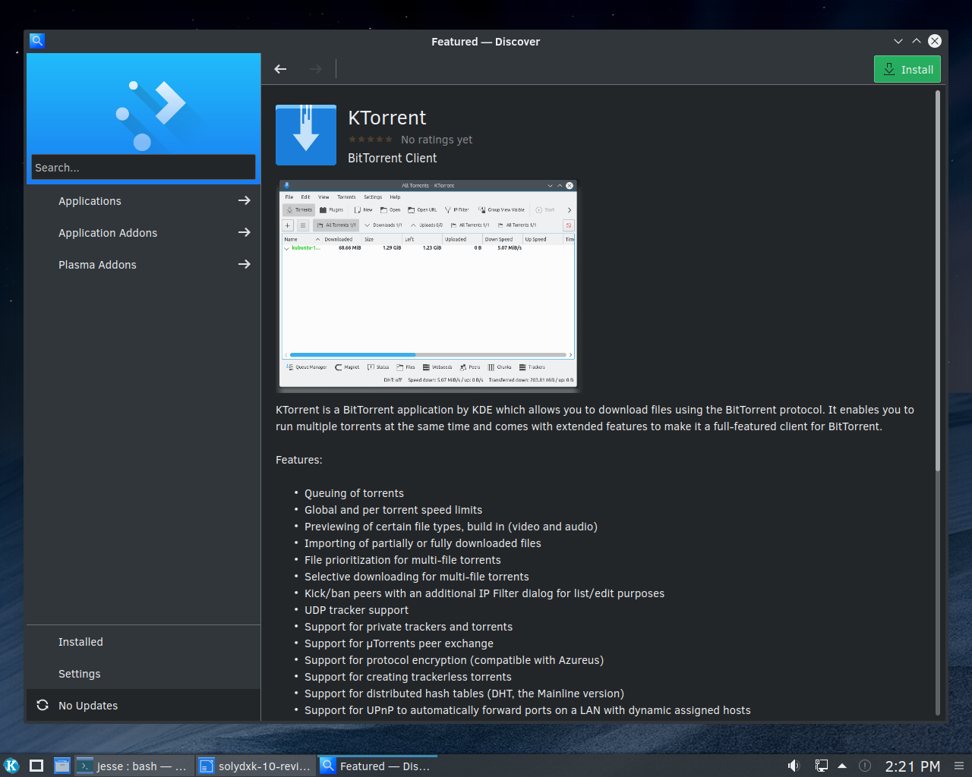Open the Plasma Addons category
Screen dimensions: 972x777
pyautogui.click(x=144, y=265)
